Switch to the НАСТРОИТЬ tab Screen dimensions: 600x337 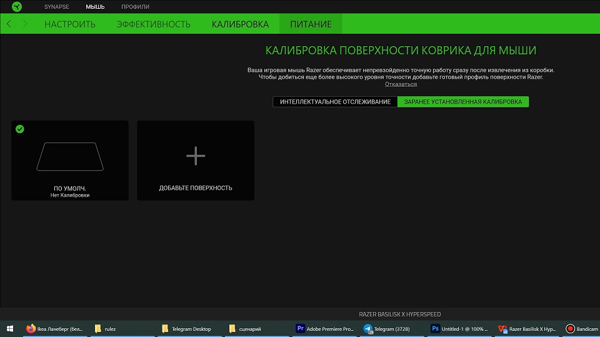click(x=69, y=24)
